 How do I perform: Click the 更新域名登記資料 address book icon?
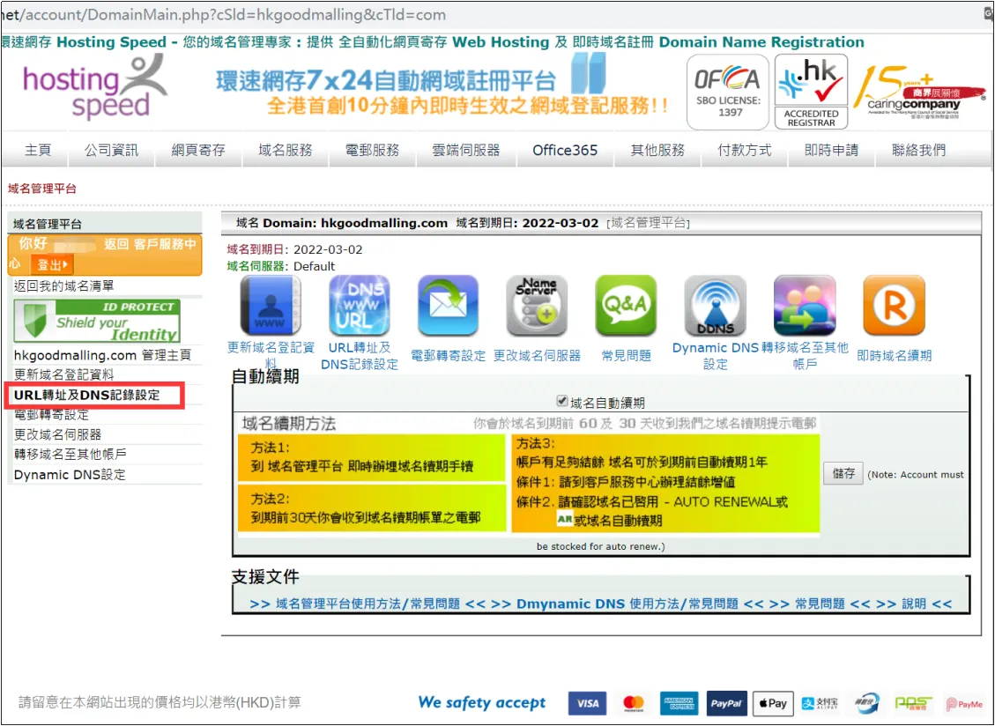tap(271, 306)
